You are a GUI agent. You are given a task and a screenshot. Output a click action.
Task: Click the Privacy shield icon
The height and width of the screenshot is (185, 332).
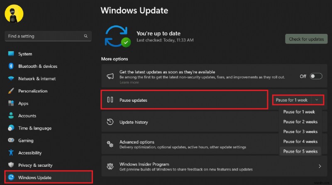coord(11,165)
